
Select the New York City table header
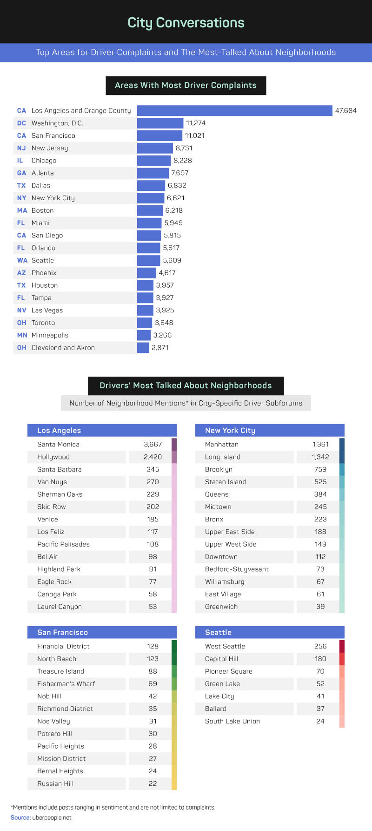[x=270, y=431]
